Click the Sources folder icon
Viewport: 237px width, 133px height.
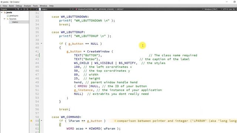click(x=7, y=19)
